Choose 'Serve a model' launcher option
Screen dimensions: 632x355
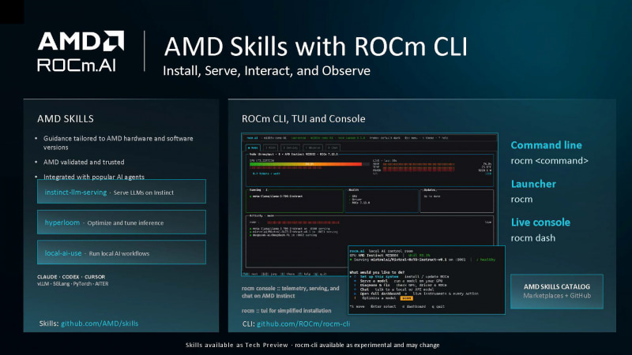point(374,281)
